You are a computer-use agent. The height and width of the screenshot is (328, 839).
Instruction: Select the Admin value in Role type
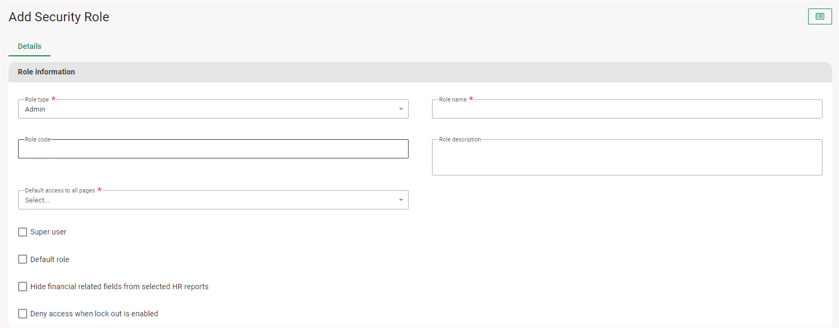[35, 109]
